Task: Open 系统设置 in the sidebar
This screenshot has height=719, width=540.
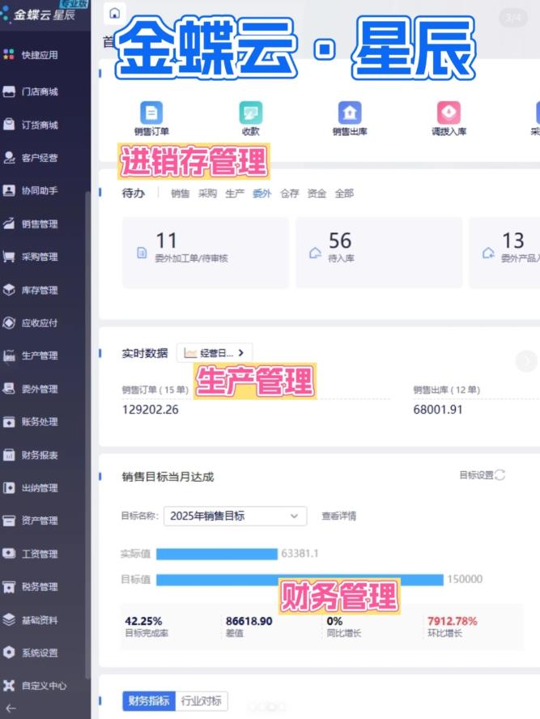Action: pyautogui.click(x=39, y=653)
